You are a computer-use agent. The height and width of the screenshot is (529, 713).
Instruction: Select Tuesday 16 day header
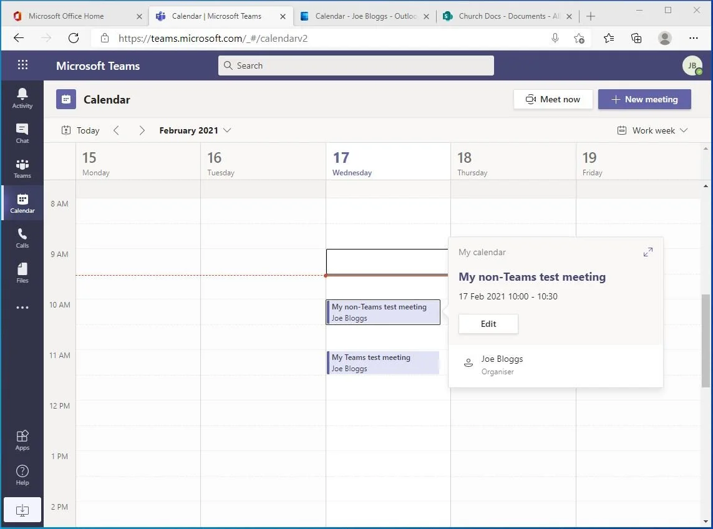pyautogui.click(x=263, y=163)
